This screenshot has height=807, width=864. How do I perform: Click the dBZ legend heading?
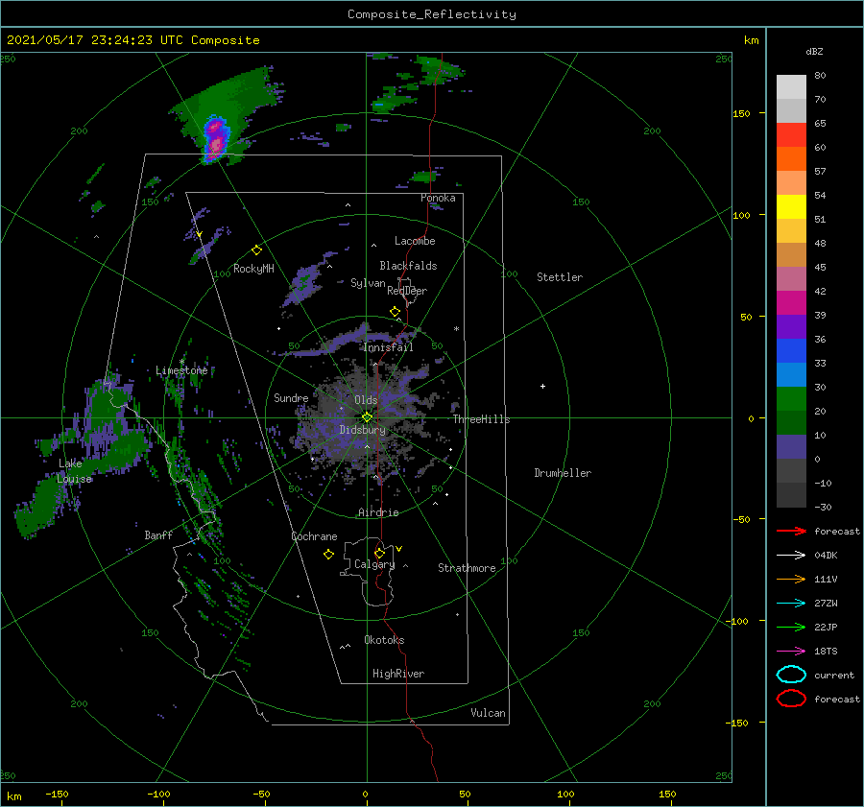814,51
